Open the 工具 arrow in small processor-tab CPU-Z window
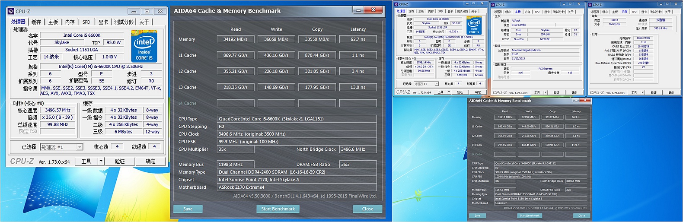The height and width of the screenshot is (222, 683). click(x=449, y=92)
